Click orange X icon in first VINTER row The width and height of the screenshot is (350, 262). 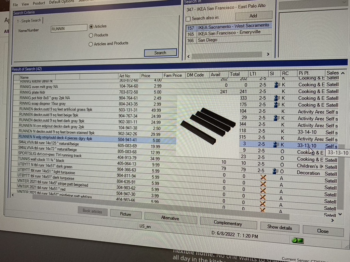(x=263, y=184)
